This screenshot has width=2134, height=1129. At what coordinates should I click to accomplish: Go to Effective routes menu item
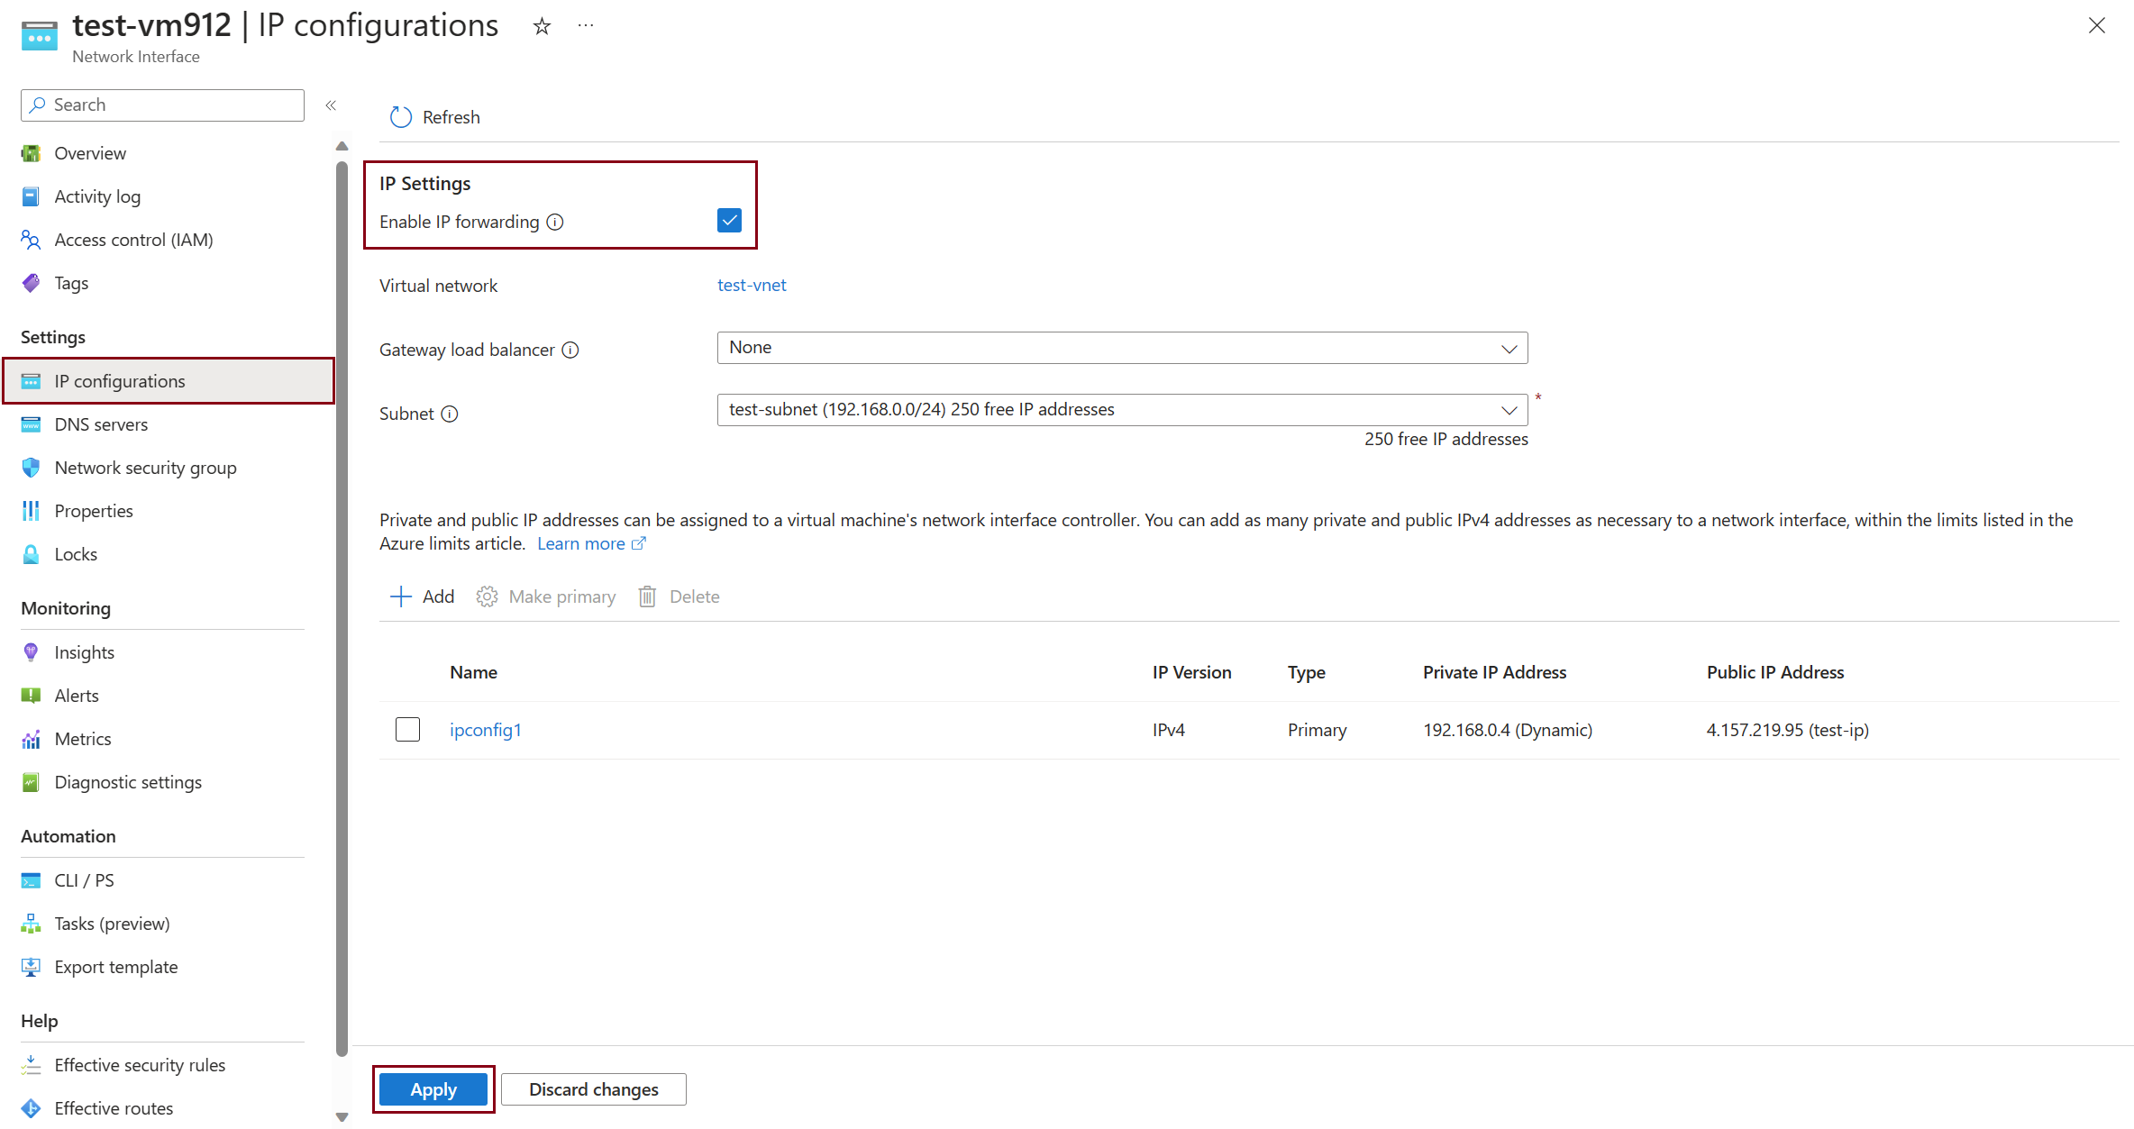point(114,1108)
